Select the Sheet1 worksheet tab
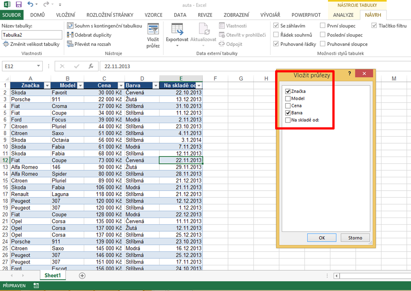The height and width of the screenshot is (291, 411). (x=53, y=275)
